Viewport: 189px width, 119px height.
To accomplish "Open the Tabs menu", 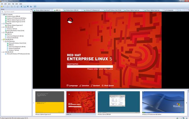I will [17, 4].
